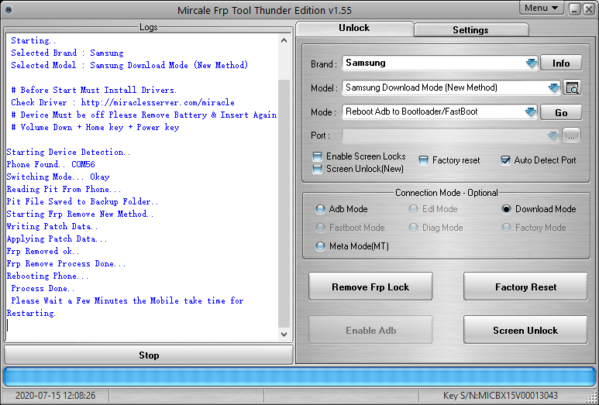Open the Menu dropdown in title bar
The image size is (599, 405).
coord(542,8)
